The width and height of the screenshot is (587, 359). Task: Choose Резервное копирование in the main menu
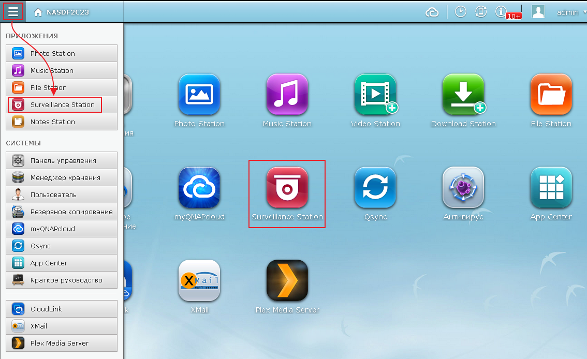click(62, 212)
